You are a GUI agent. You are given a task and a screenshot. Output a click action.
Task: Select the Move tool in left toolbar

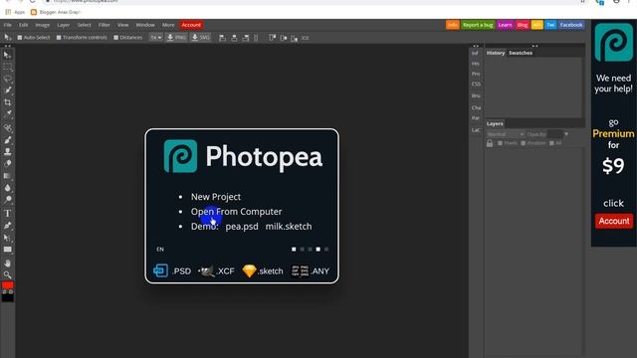click(7, 55)
